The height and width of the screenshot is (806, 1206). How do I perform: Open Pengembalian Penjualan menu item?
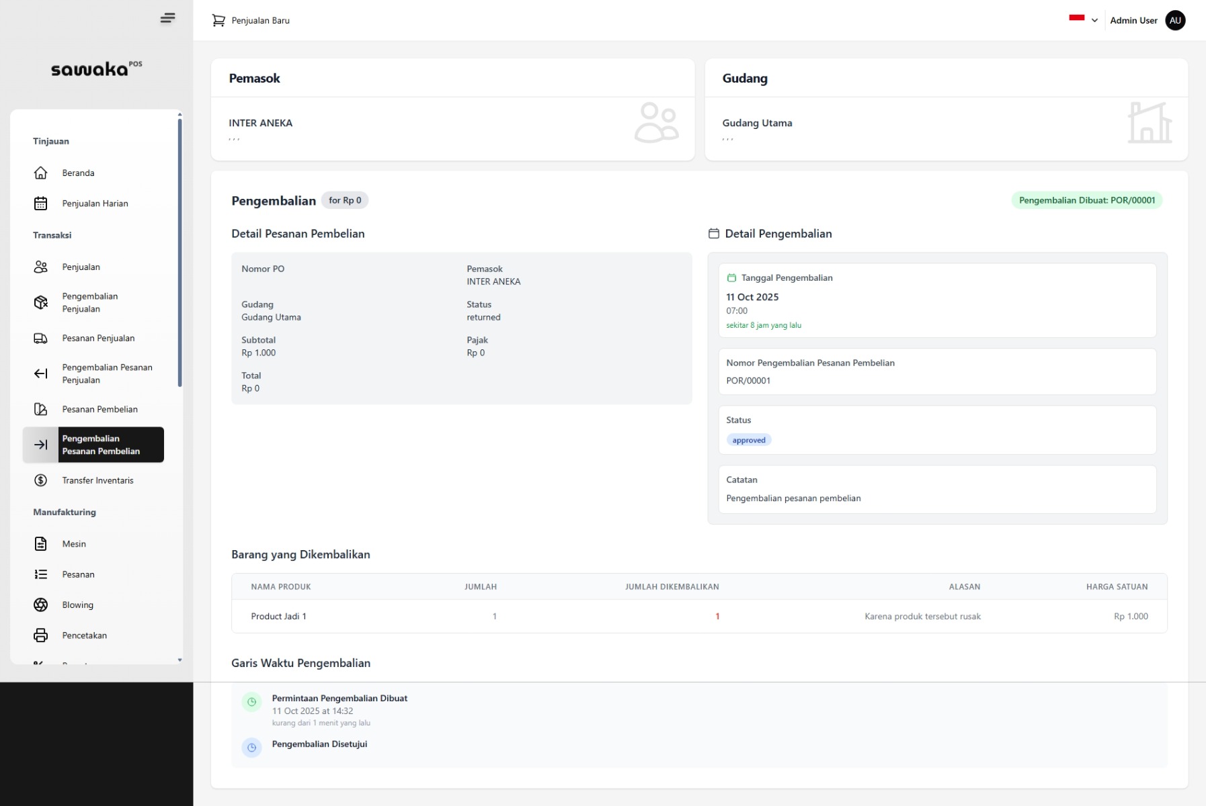(90, 303)
